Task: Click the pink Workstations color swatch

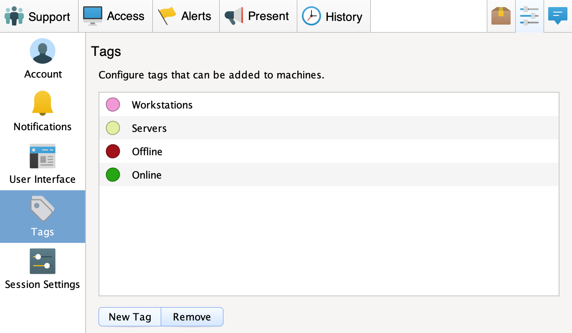Action: [113, 105]
